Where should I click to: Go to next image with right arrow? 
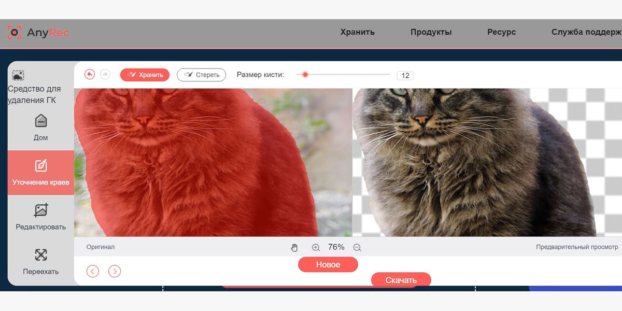[115, 271]
